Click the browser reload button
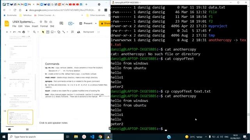250x140 pixels. (15, 10)
